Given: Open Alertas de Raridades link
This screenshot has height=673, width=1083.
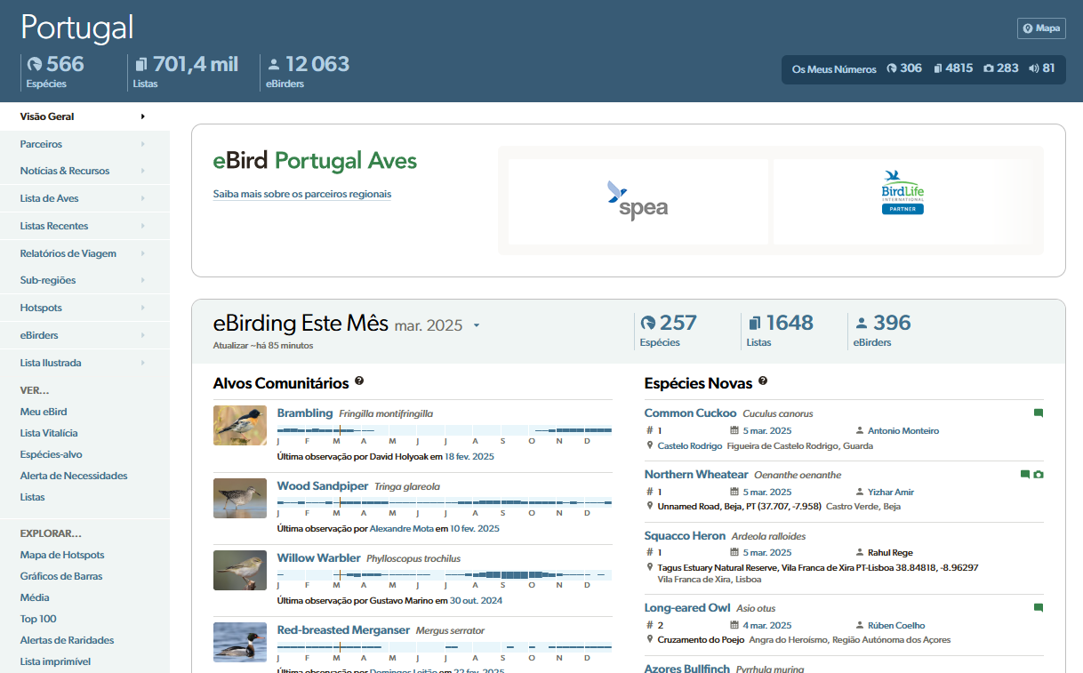Looking at the screenshot, I should [x=68, y=640].
